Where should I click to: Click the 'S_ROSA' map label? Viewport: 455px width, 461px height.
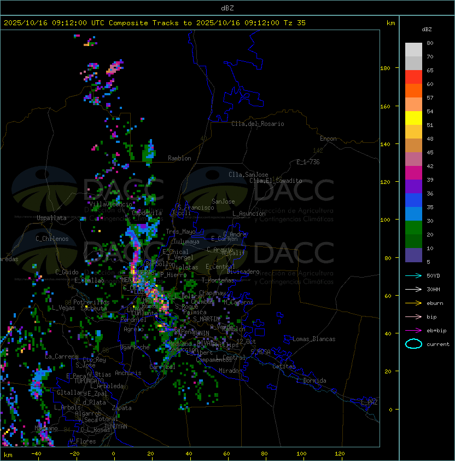(260, 352)
